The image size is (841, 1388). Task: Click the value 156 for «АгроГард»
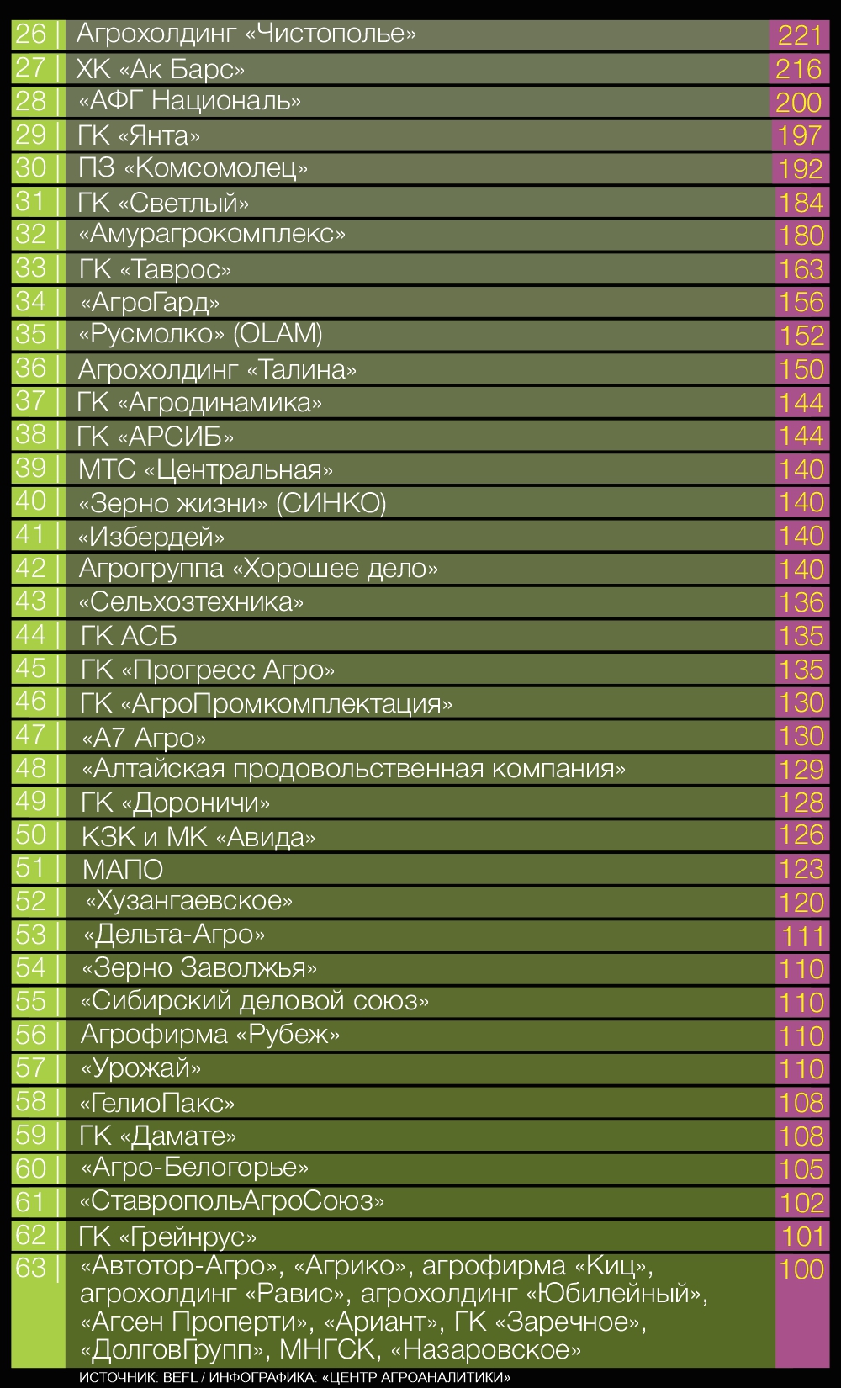click(x=801, y=302)
